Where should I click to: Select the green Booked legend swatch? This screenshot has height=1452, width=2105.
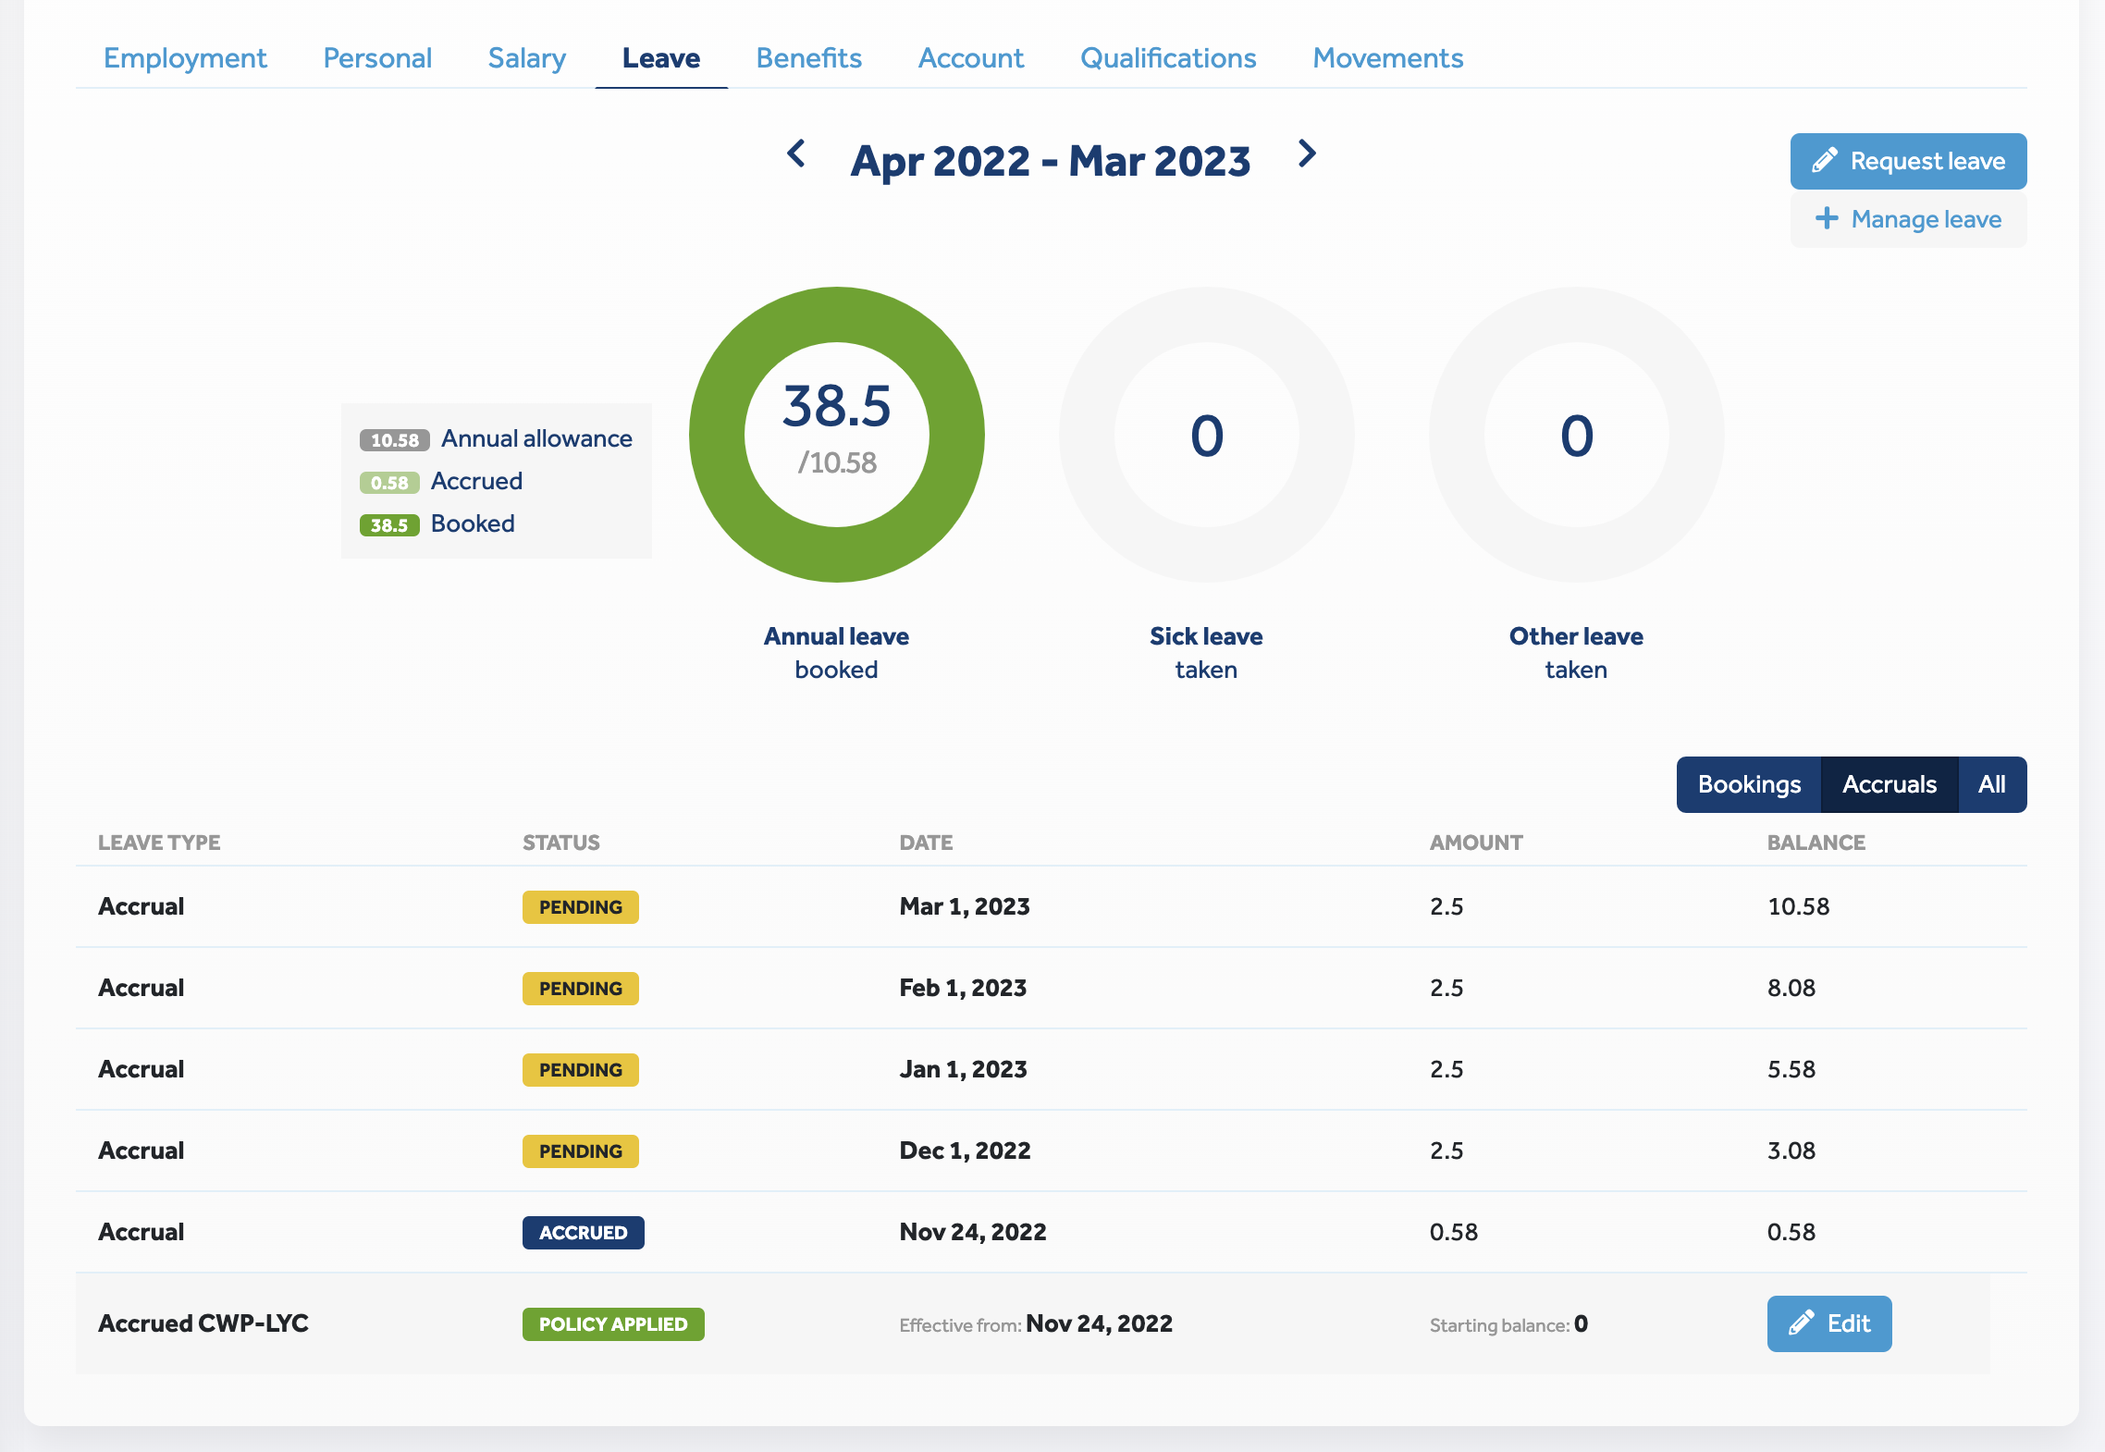tap(389, 525)
